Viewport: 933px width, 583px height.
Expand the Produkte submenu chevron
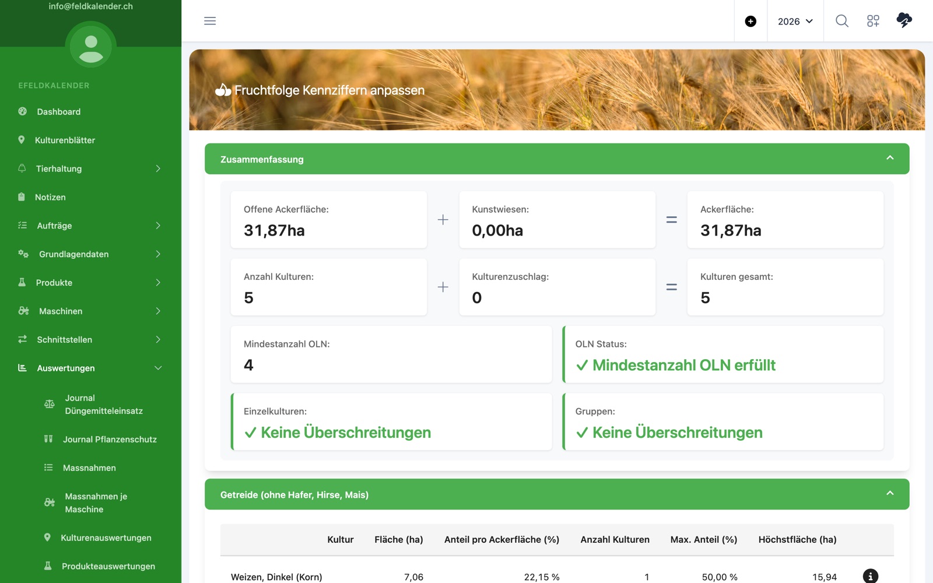point(158,283)
